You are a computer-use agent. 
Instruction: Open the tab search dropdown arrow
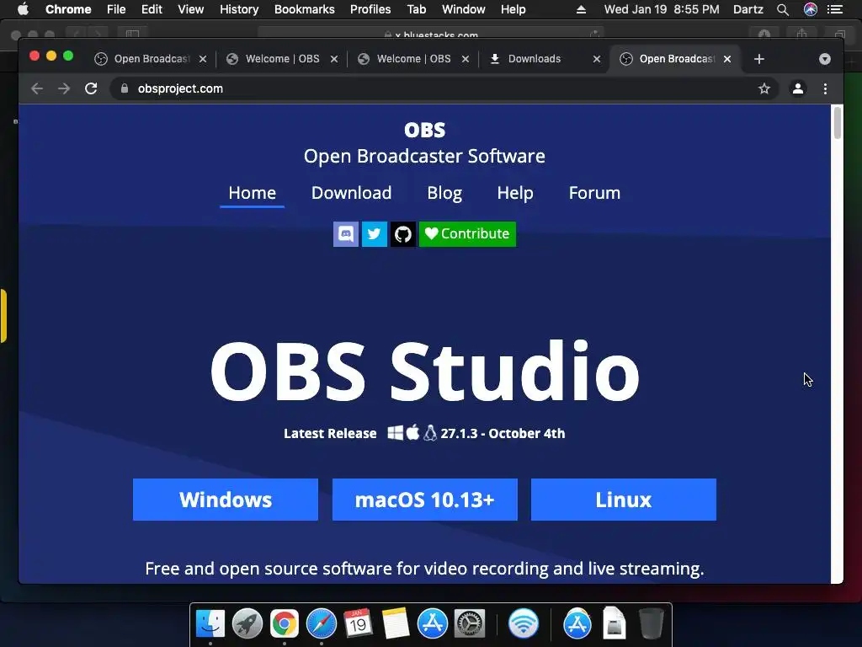pos(825,59)
